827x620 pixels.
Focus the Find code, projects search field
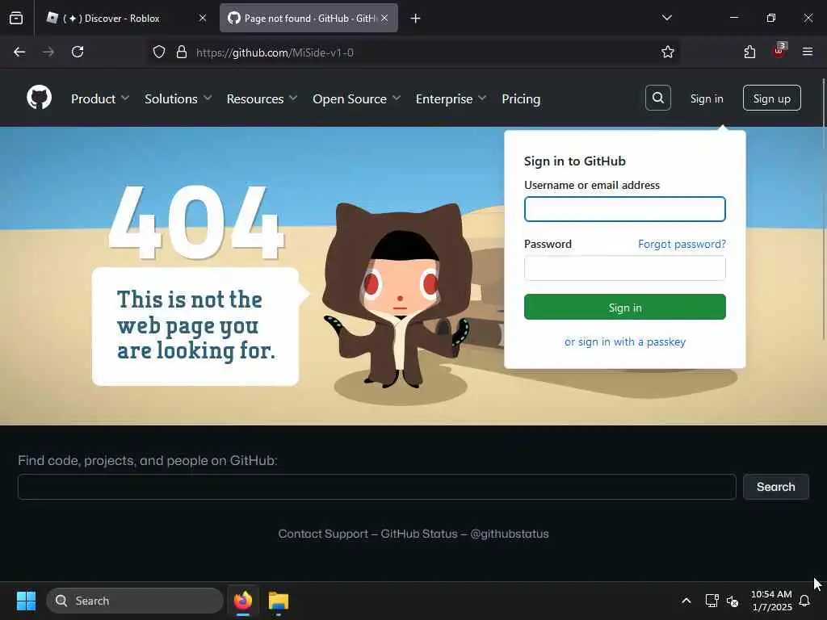tap(376, 487)
